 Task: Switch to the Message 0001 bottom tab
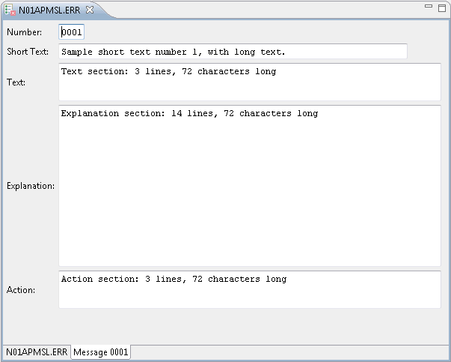click(x=101, y=352)
